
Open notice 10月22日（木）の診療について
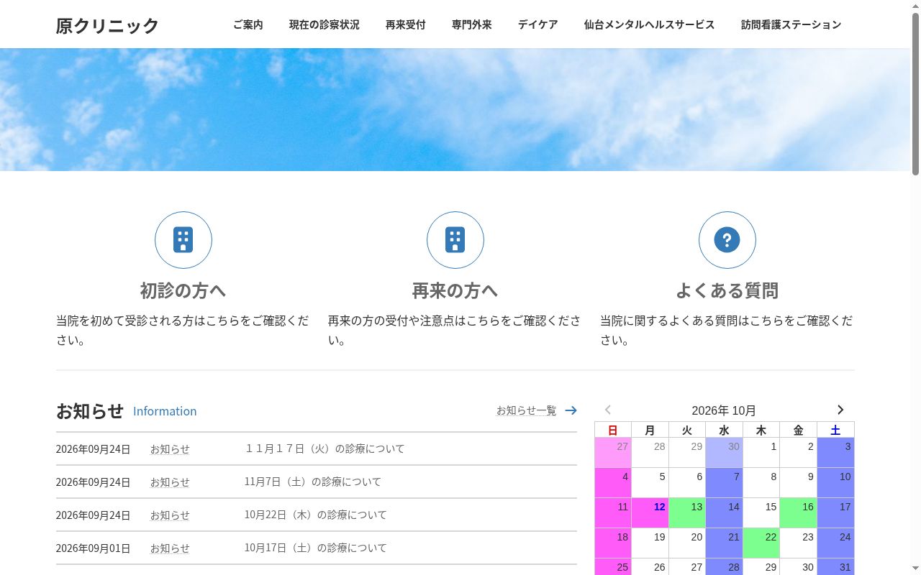[x=316, y=515]
